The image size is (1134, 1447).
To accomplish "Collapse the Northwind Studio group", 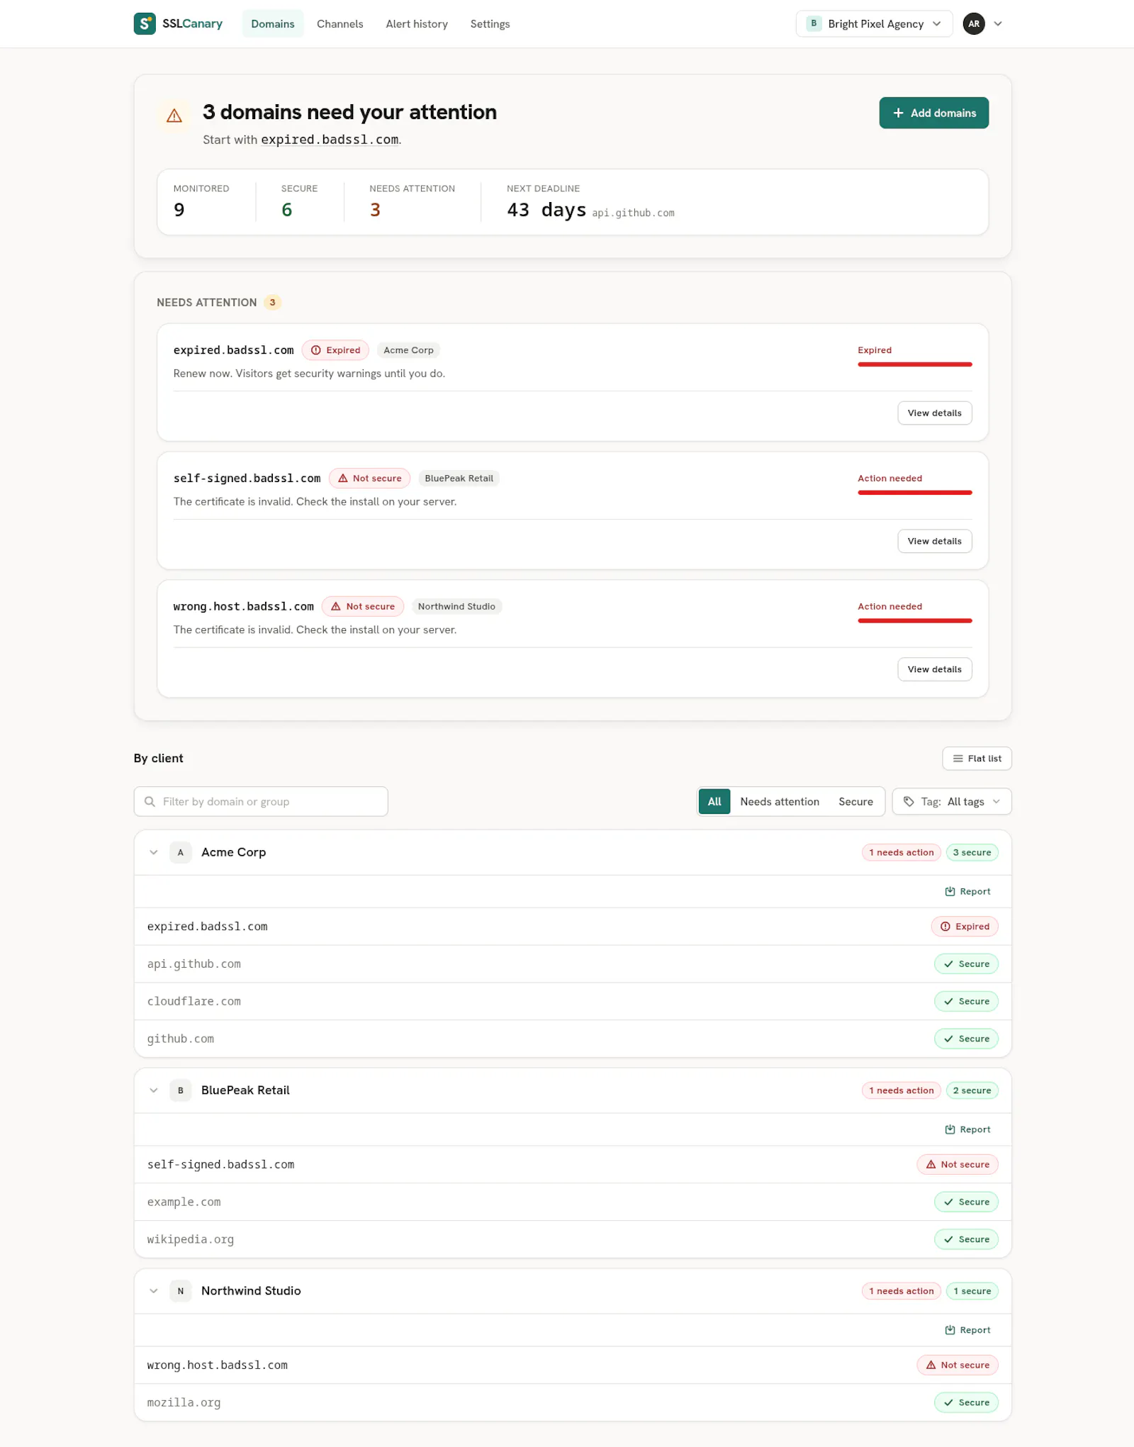I will [x=154, y=1291].
